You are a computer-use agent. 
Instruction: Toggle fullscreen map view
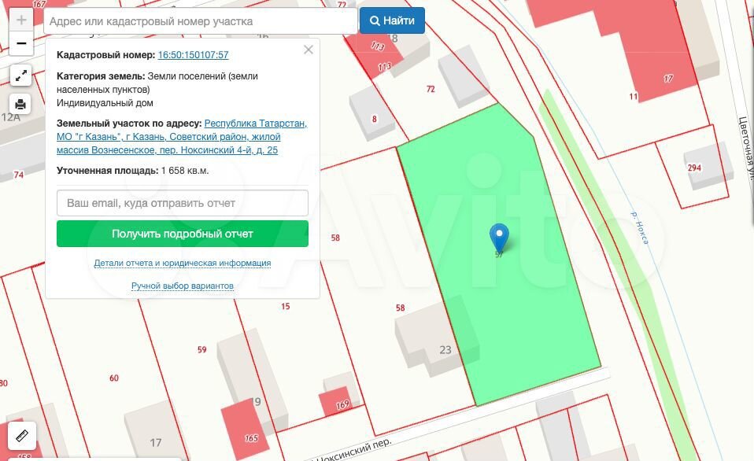click(x=21, y=76)
